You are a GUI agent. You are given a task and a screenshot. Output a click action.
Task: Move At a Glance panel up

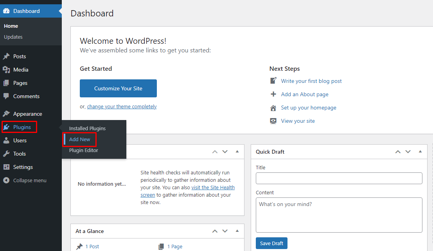pyautogui.click(x=215, y=231)
